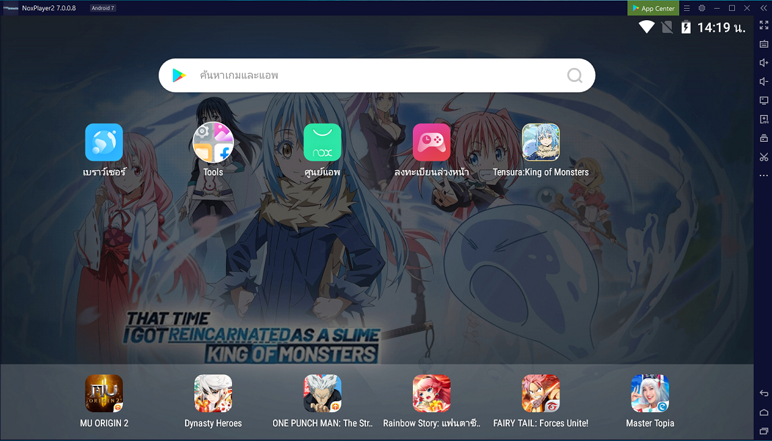
Task: Increase volume using sidebar icon
Action: coord(764,63)
